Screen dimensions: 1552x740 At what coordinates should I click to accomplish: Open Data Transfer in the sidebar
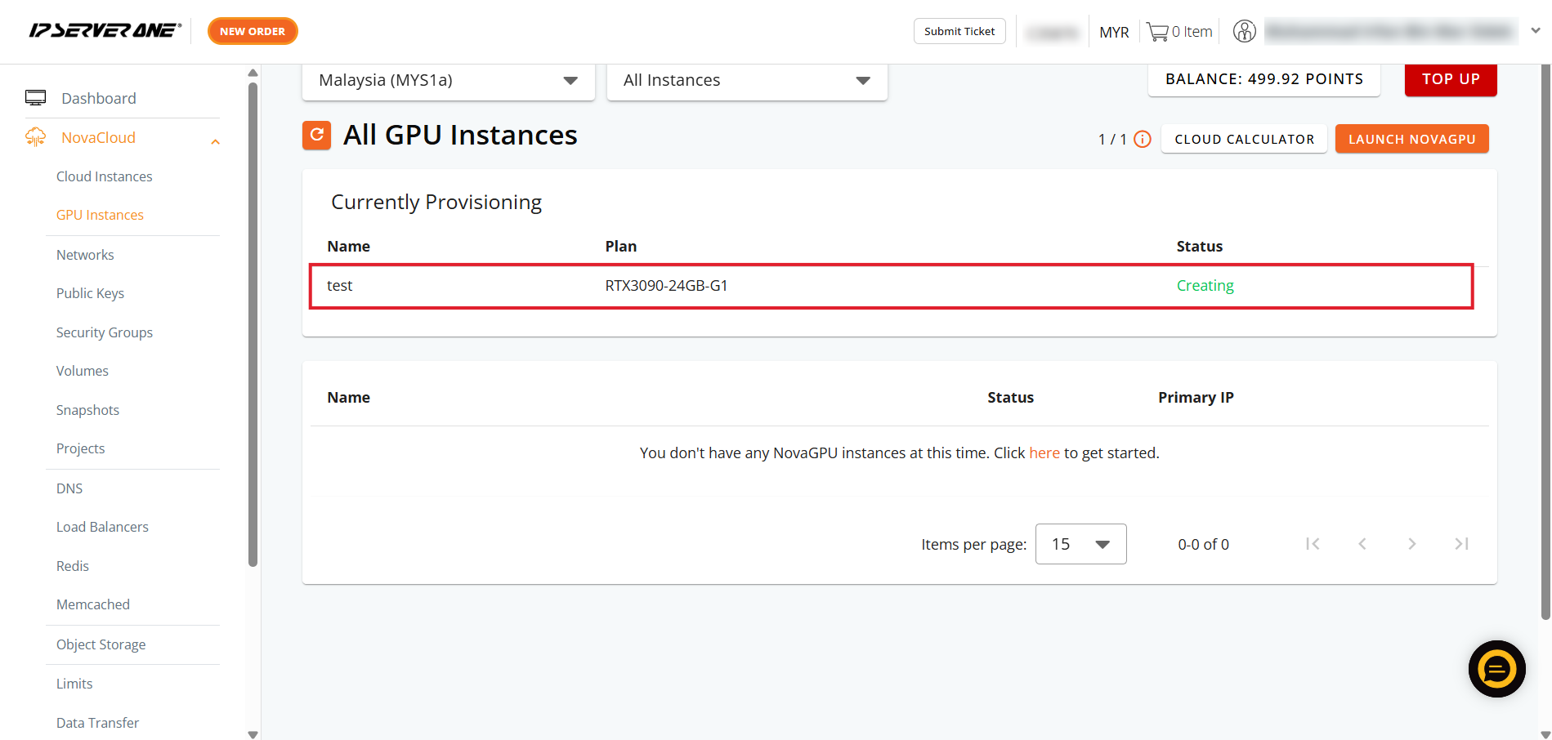tap(97, 723)
